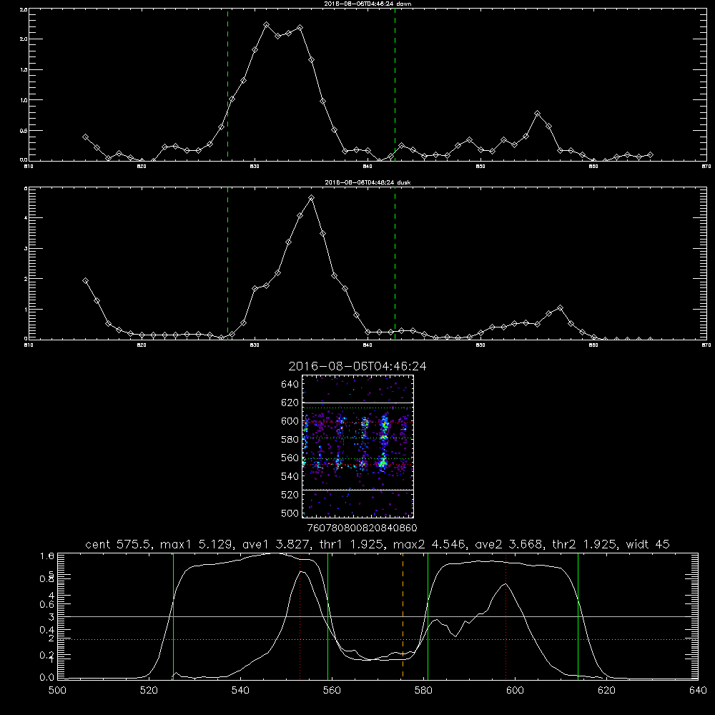Click the secondary peak marker near 857 in dusk plot
This screenshot has height=715, width=715.
561,307
